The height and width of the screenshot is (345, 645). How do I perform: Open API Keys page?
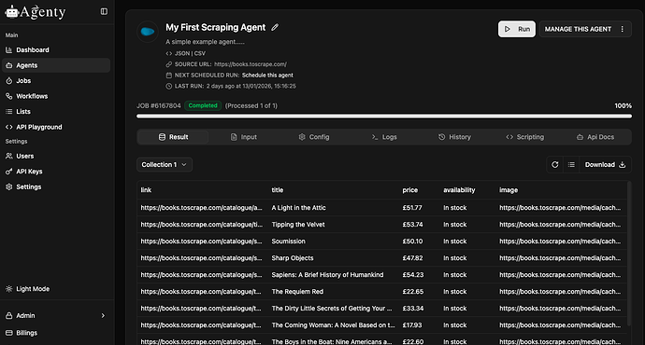pos(56,172)
